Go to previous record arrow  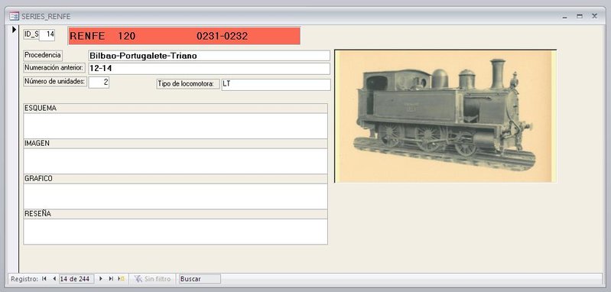point(54,279)
